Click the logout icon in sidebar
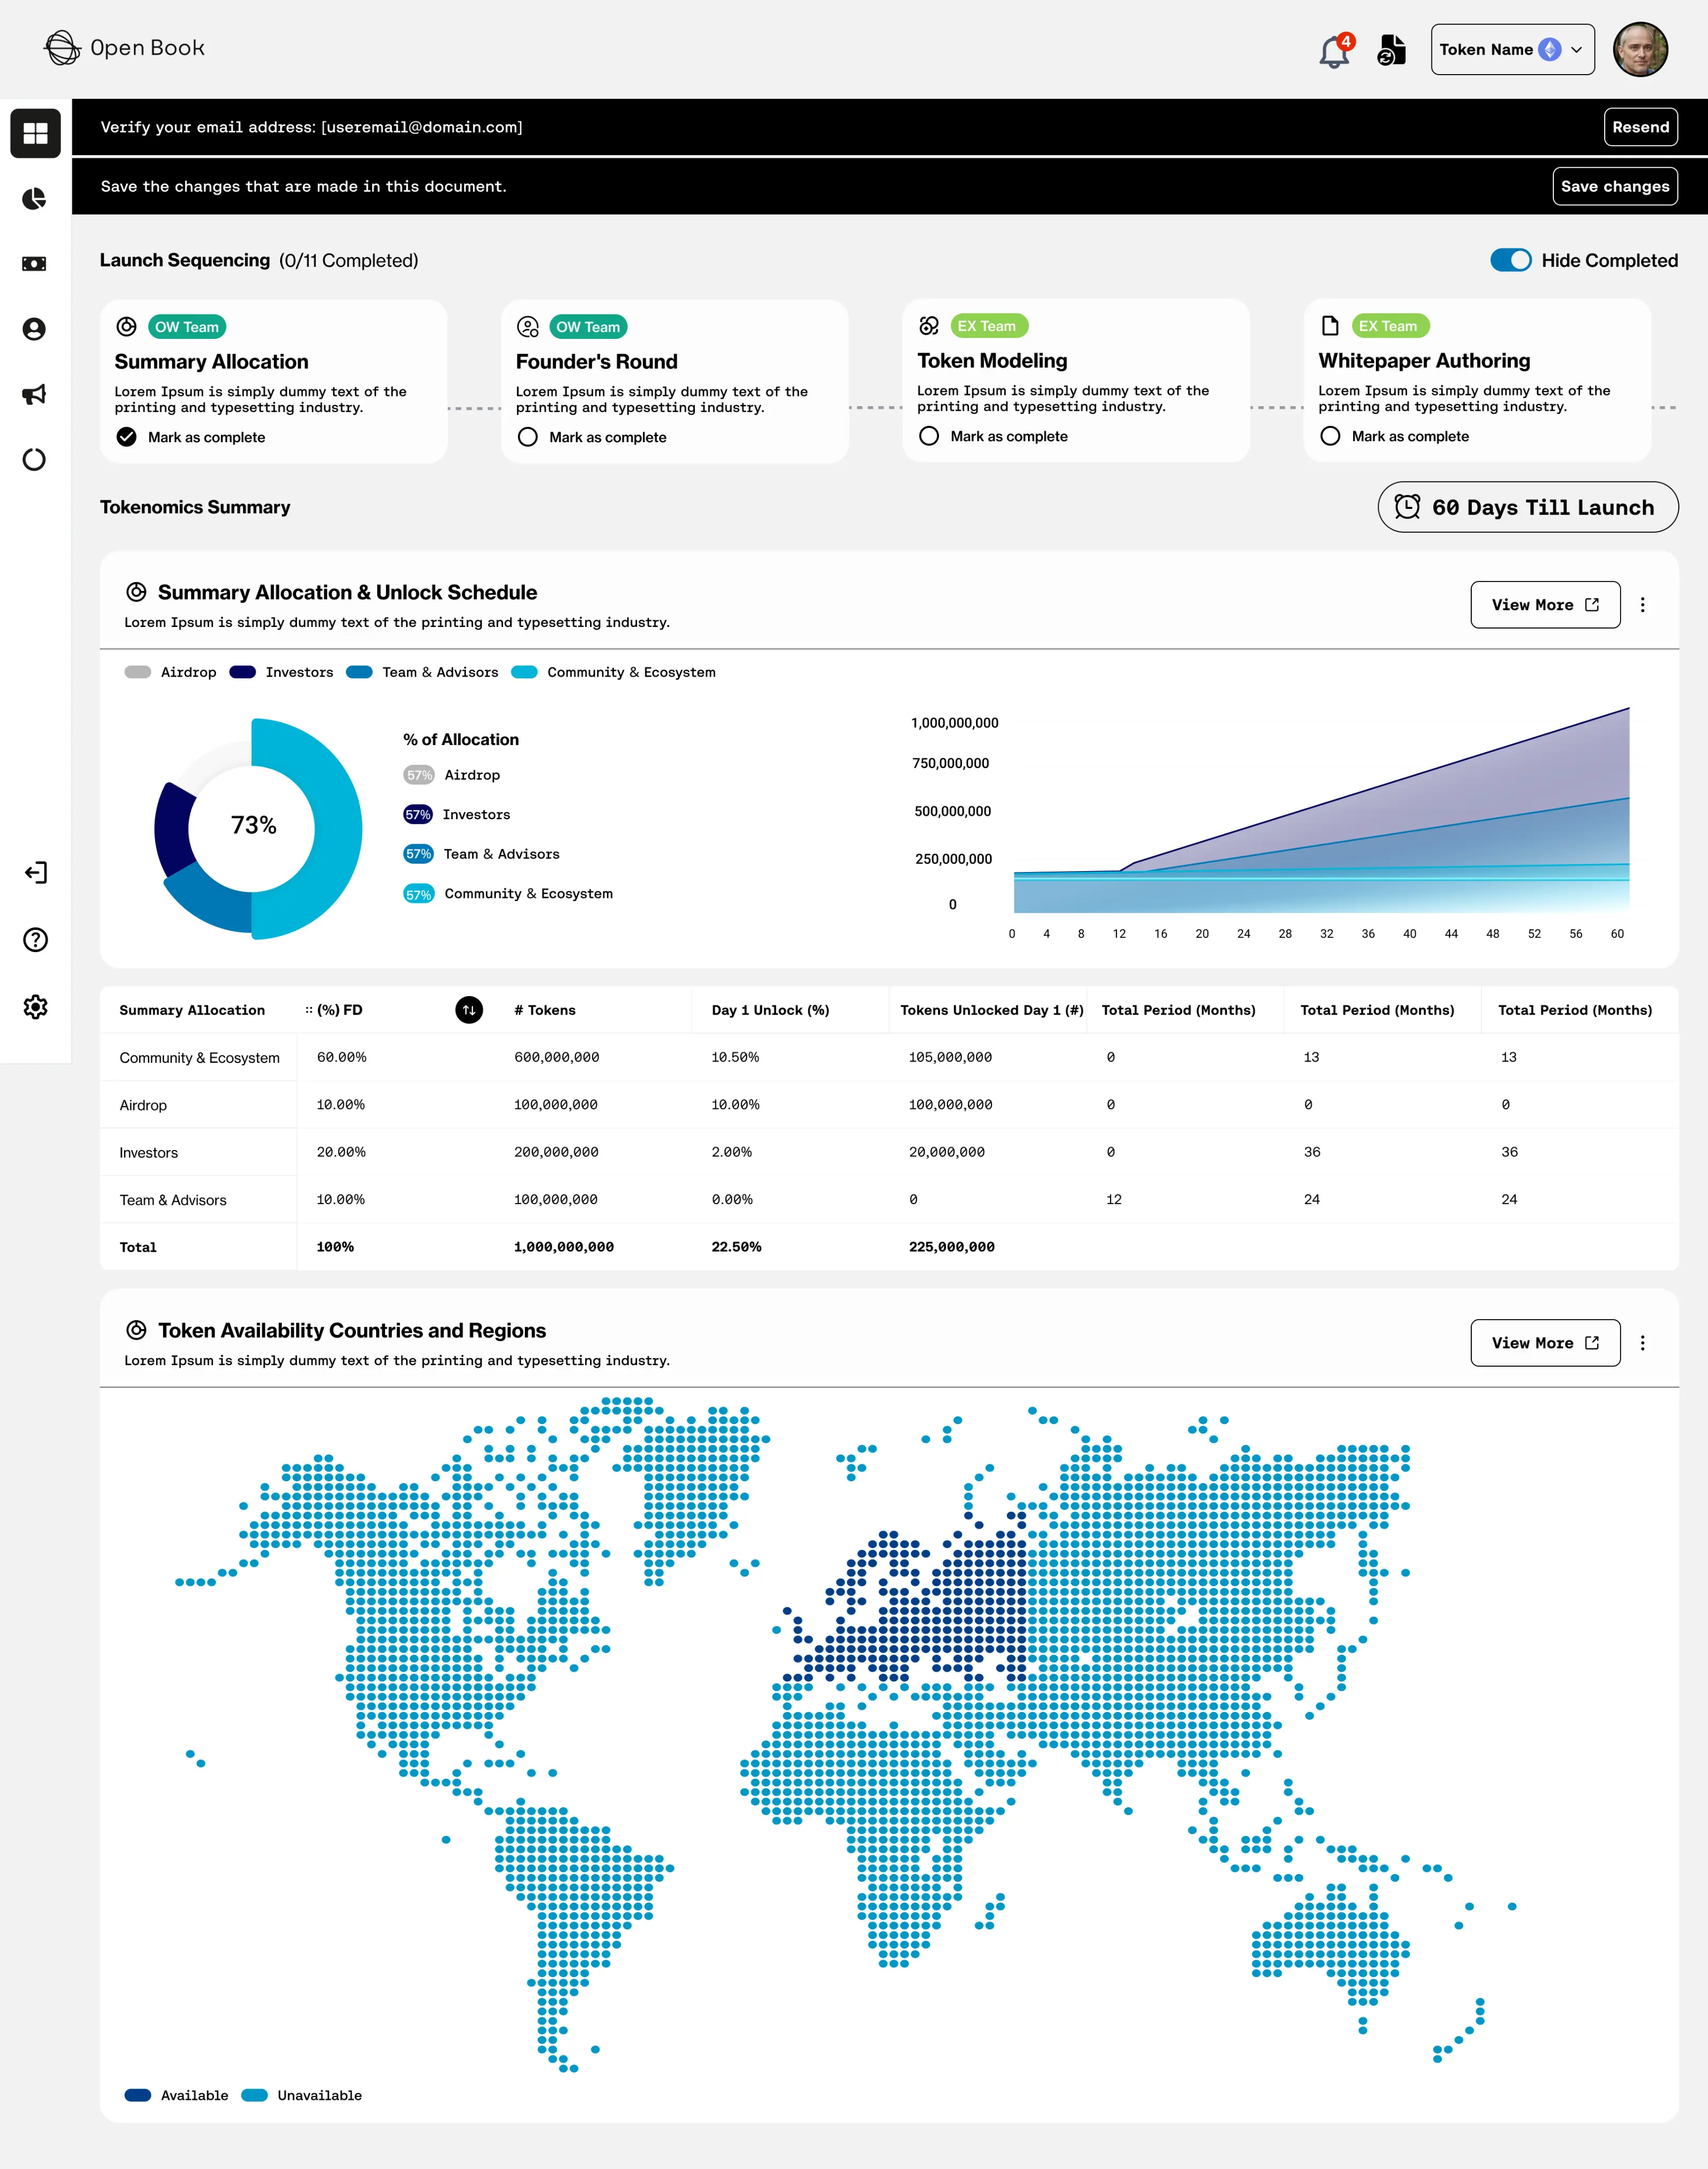Image resolution: width=1708 pixels, height=2169 pixels. (36, 873)
